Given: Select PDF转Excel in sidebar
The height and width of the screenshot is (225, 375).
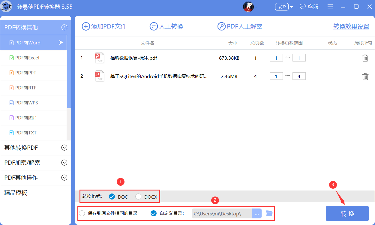Looking at the screenshot, I should tap(33, 58).
